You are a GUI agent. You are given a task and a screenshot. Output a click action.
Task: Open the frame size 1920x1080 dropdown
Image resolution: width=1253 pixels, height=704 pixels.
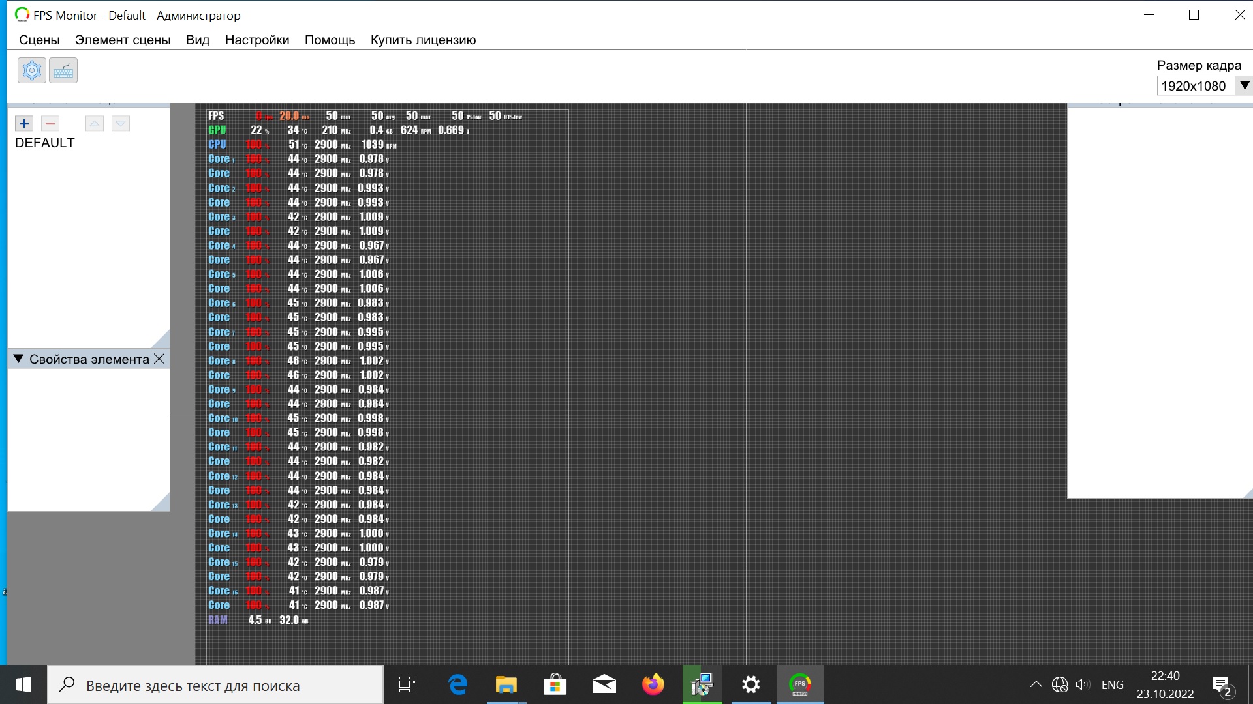(x=1244, y=85)
